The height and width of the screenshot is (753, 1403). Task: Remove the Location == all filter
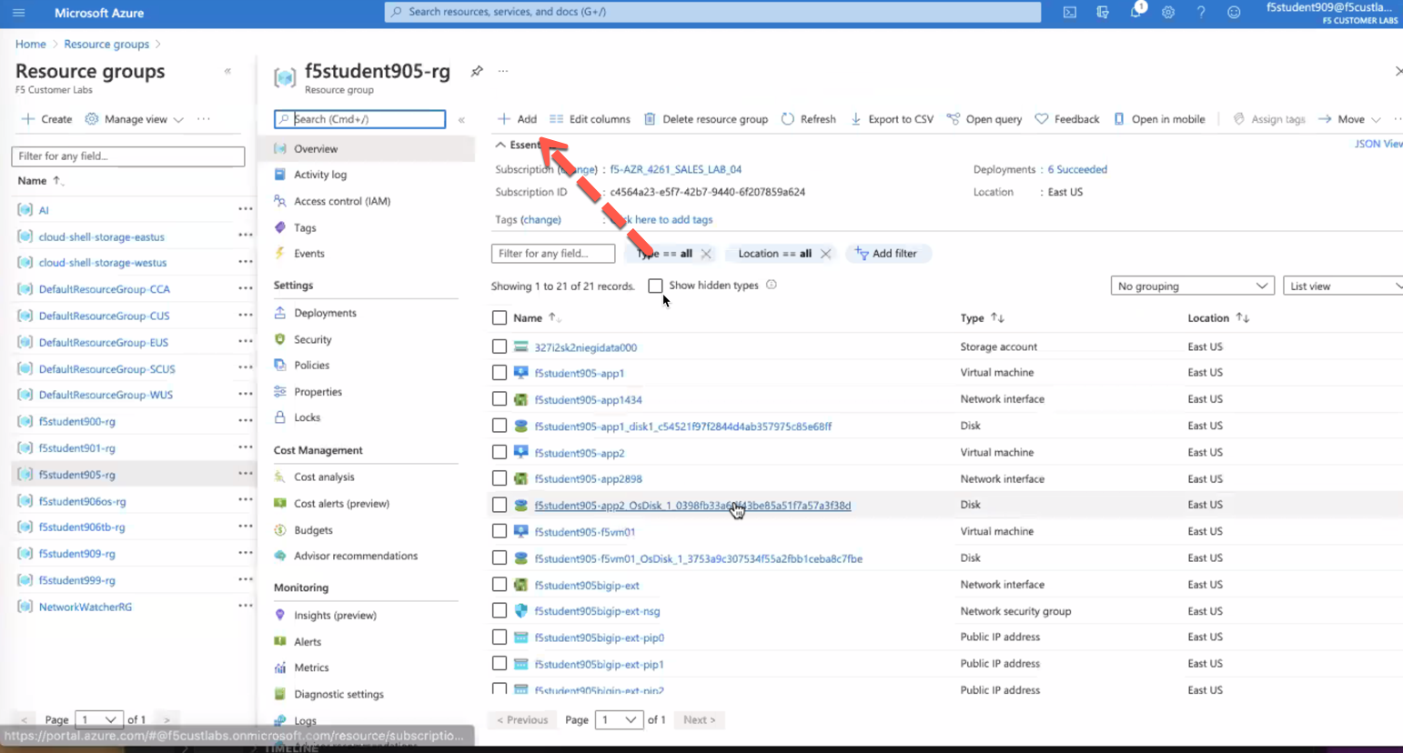(x=825, y=254)
